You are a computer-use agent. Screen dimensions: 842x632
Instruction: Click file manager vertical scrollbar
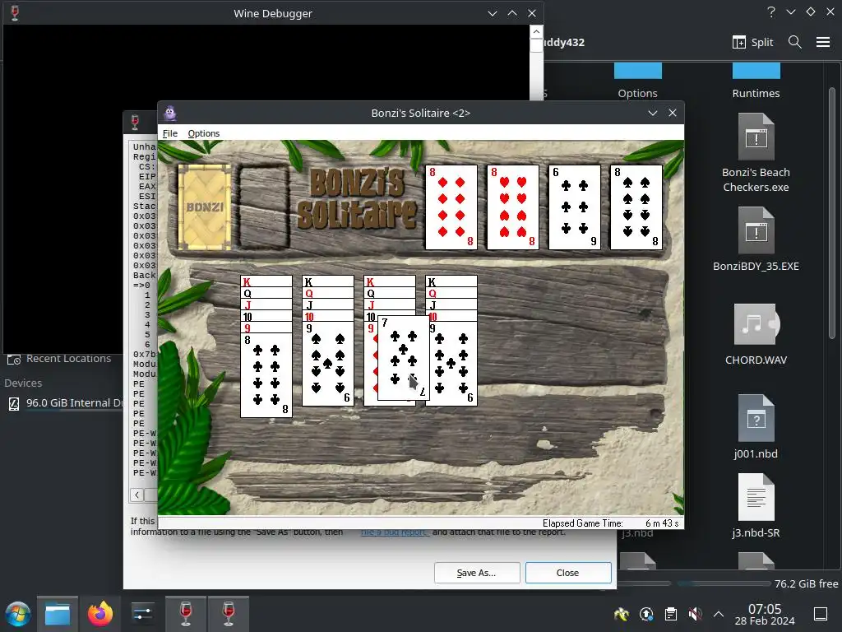[832, 213]
